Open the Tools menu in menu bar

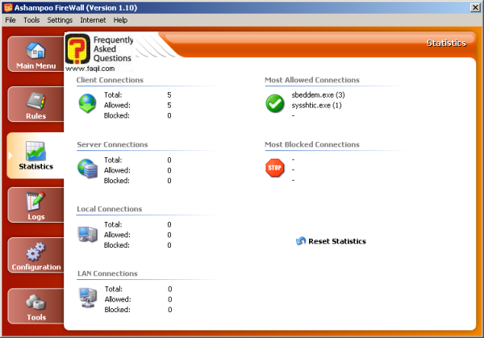[31, 19]
